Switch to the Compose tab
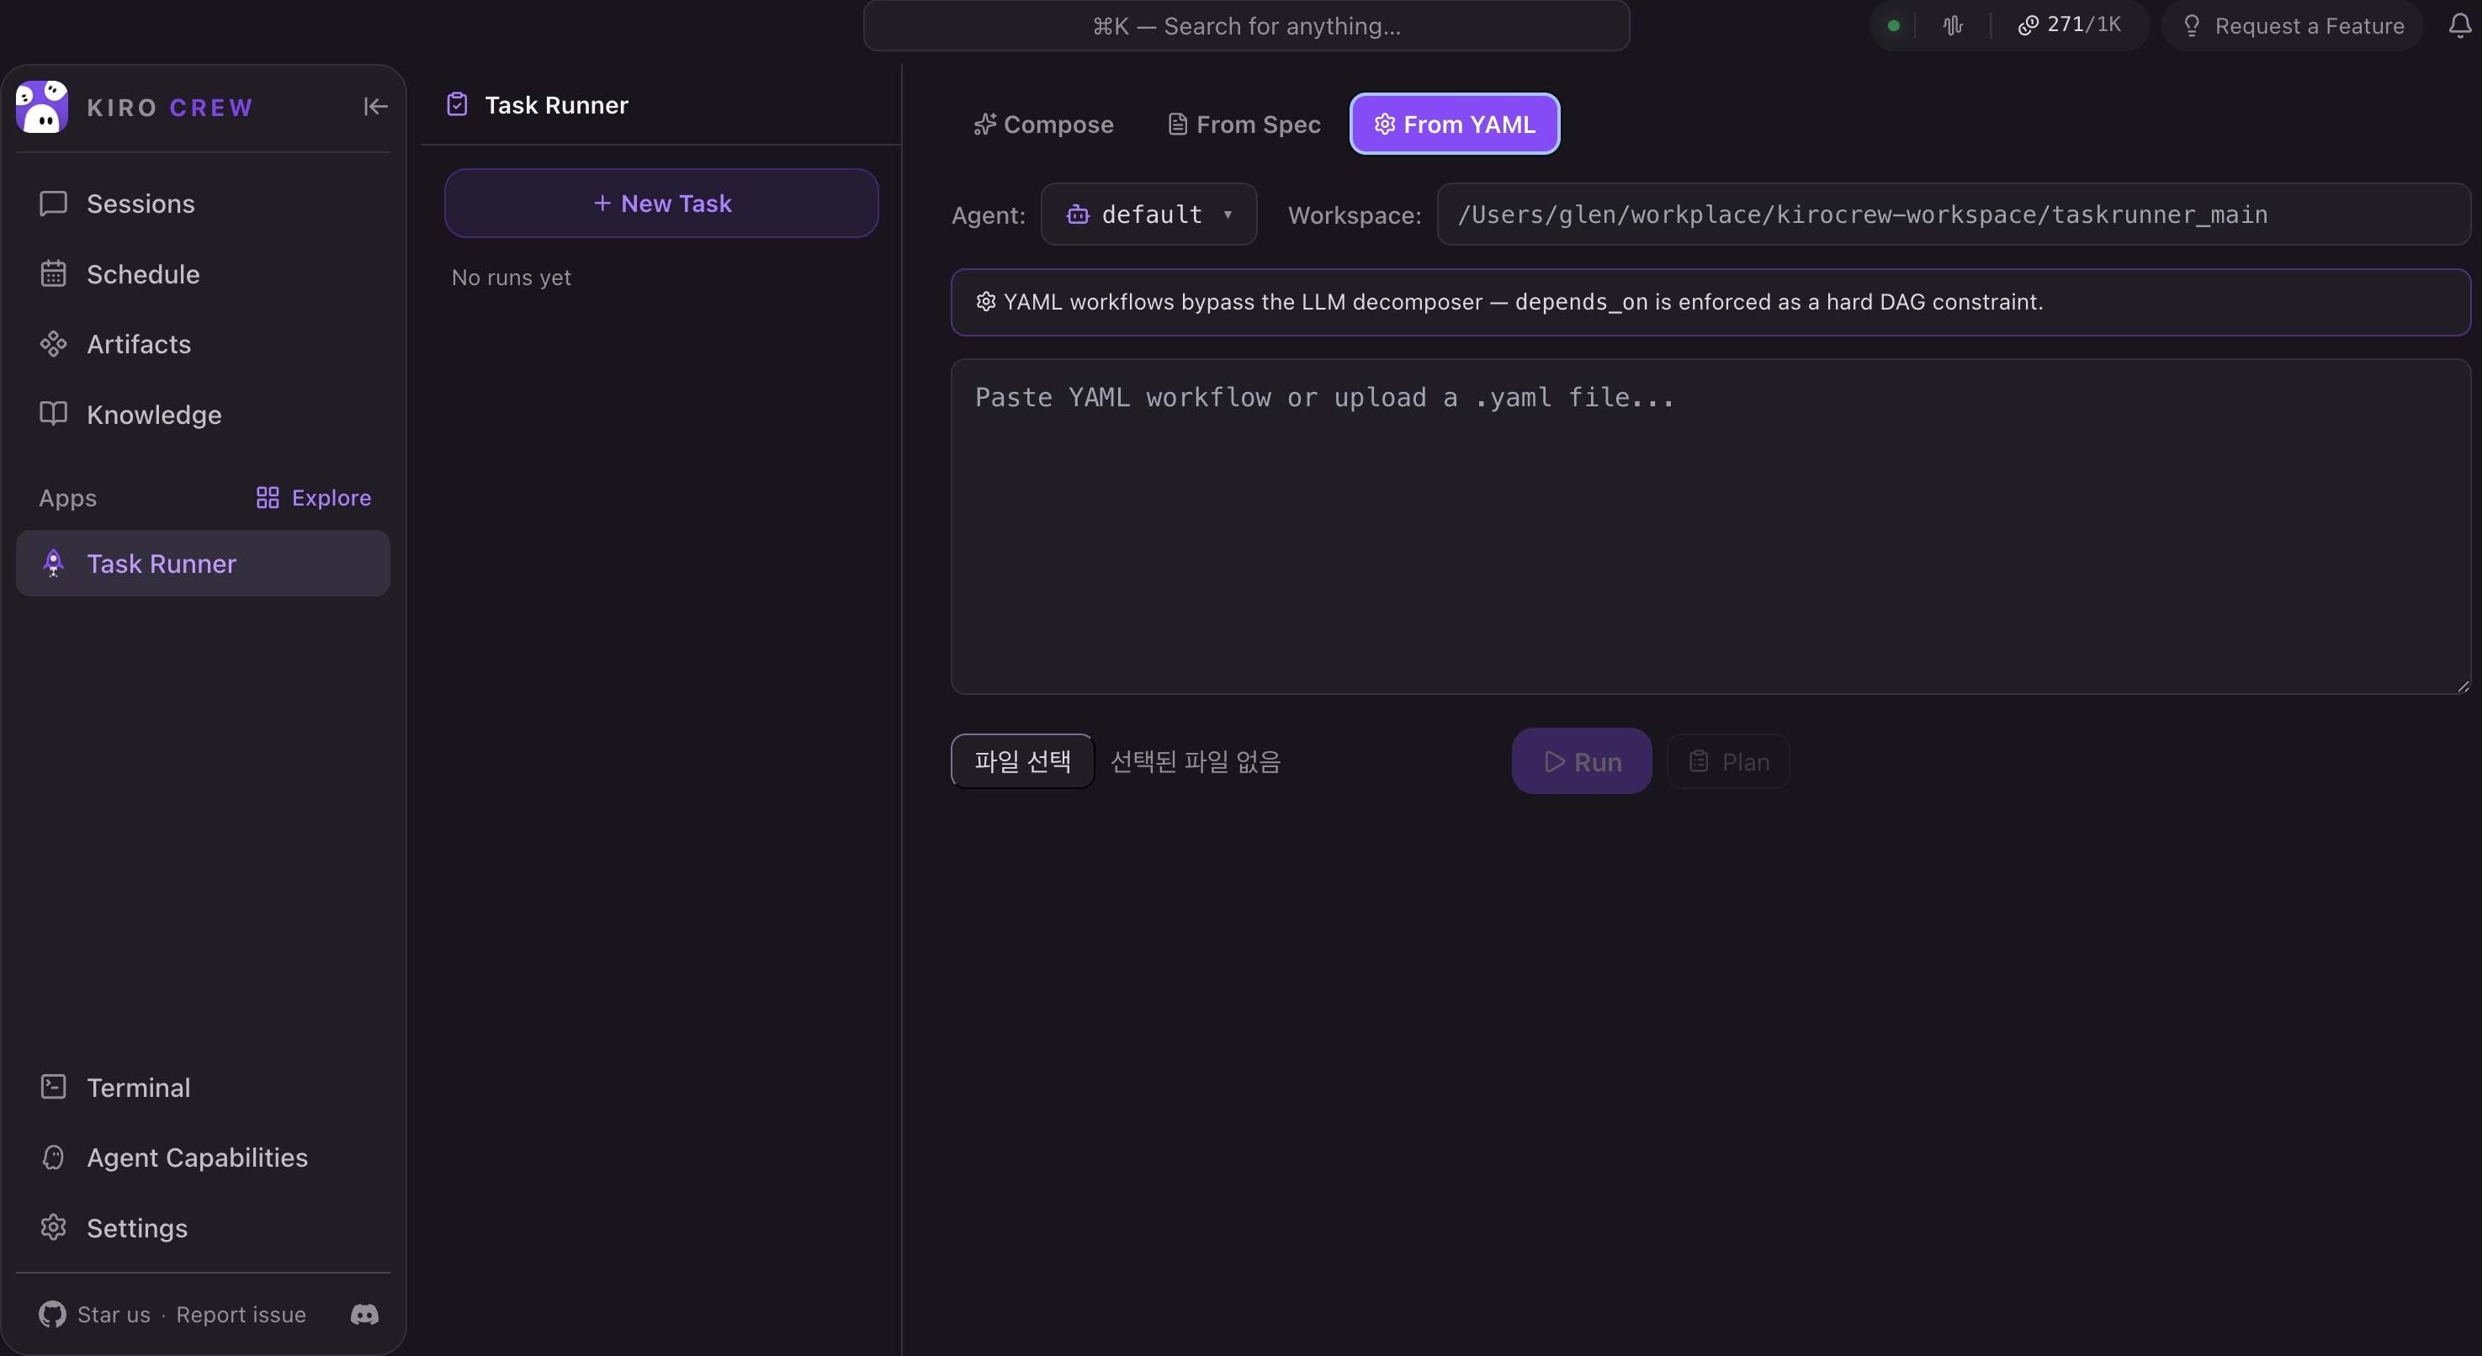This screenshot has width=2482, height=1356. [x=1043, y=124]
